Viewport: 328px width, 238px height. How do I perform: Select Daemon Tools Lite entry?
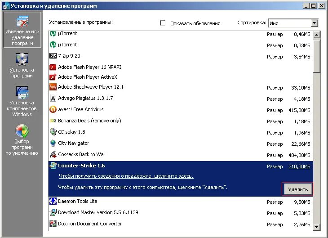click(78, 201)
